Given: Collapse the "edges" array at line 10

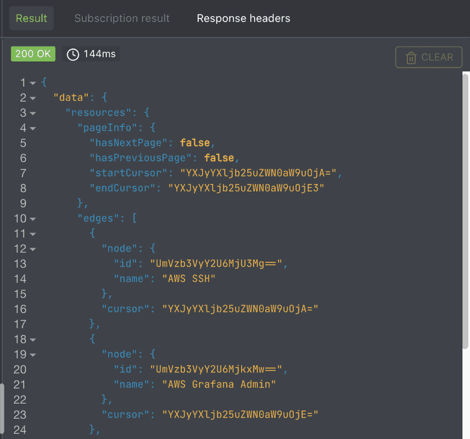Looking at the screenshot, I should 33,219.
